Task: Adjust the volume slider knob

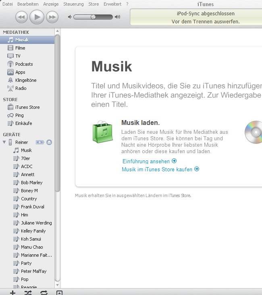Action: [x=93, y=17]
